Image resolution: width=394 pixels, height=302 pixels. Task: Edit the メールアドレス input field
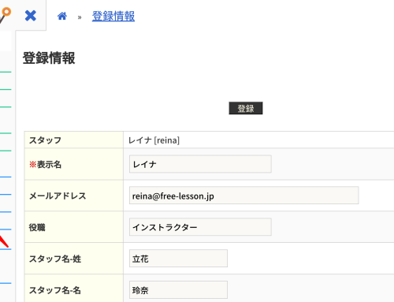pos(243,196)
